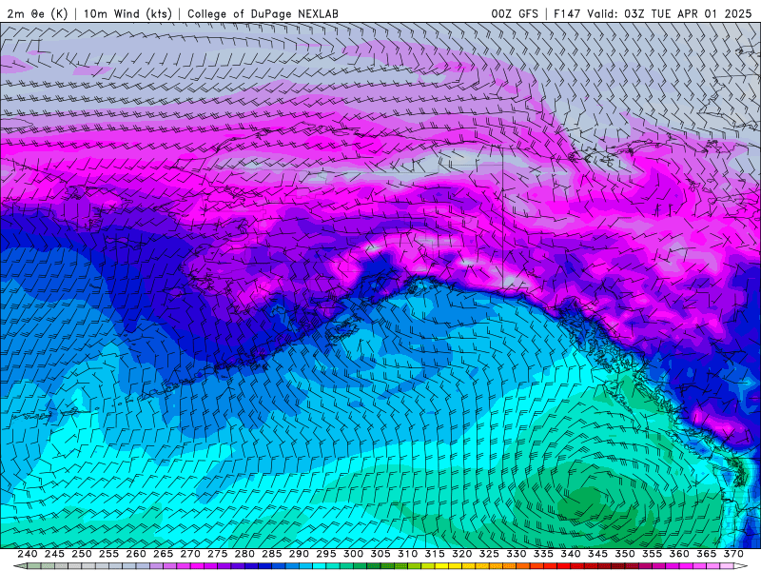Click the 330 value on the color scale
This screenshot has width=761, height=571.
coord(517,554)
